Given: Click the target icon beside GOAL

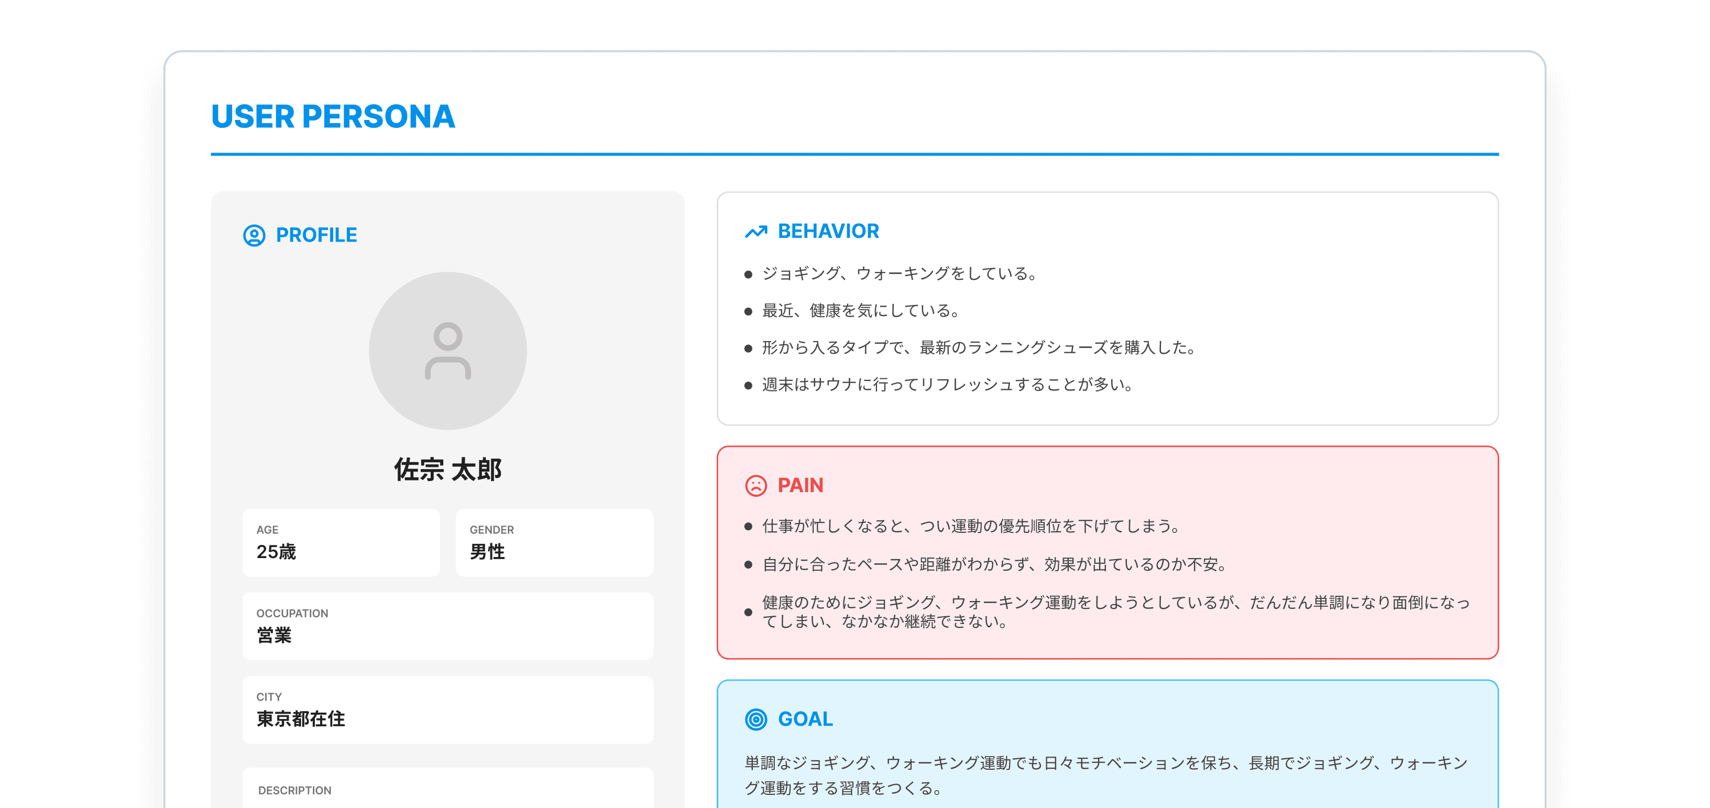Looking at the screenshot, I should 756,718.
